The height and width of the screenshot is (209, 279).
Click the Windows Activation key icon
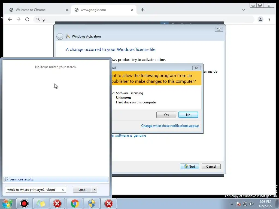[68, 36]
